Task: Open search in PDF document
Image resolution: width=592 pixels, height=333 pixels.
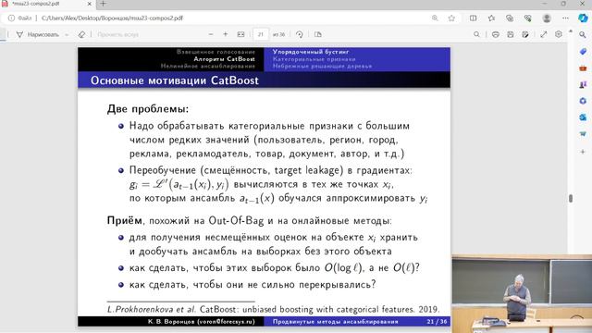Action: [476, 34]
